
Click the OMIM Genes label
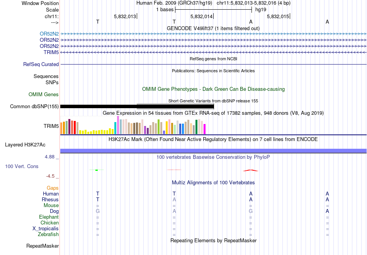44,94
